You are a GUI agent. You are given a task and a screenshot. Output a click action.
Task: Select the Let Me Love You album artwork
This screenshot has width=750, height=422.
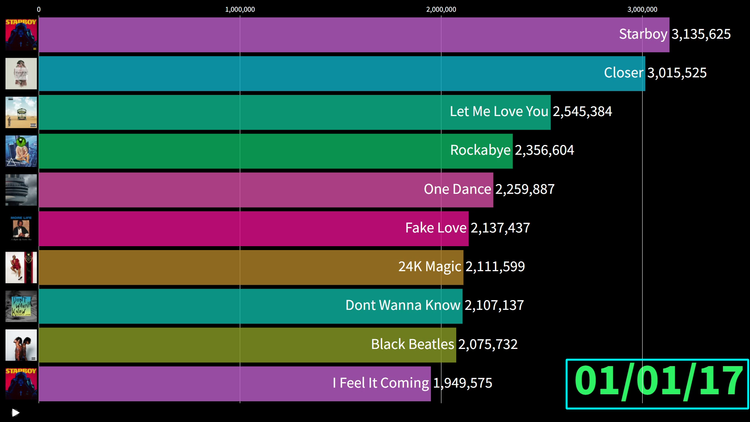point(21,112)
